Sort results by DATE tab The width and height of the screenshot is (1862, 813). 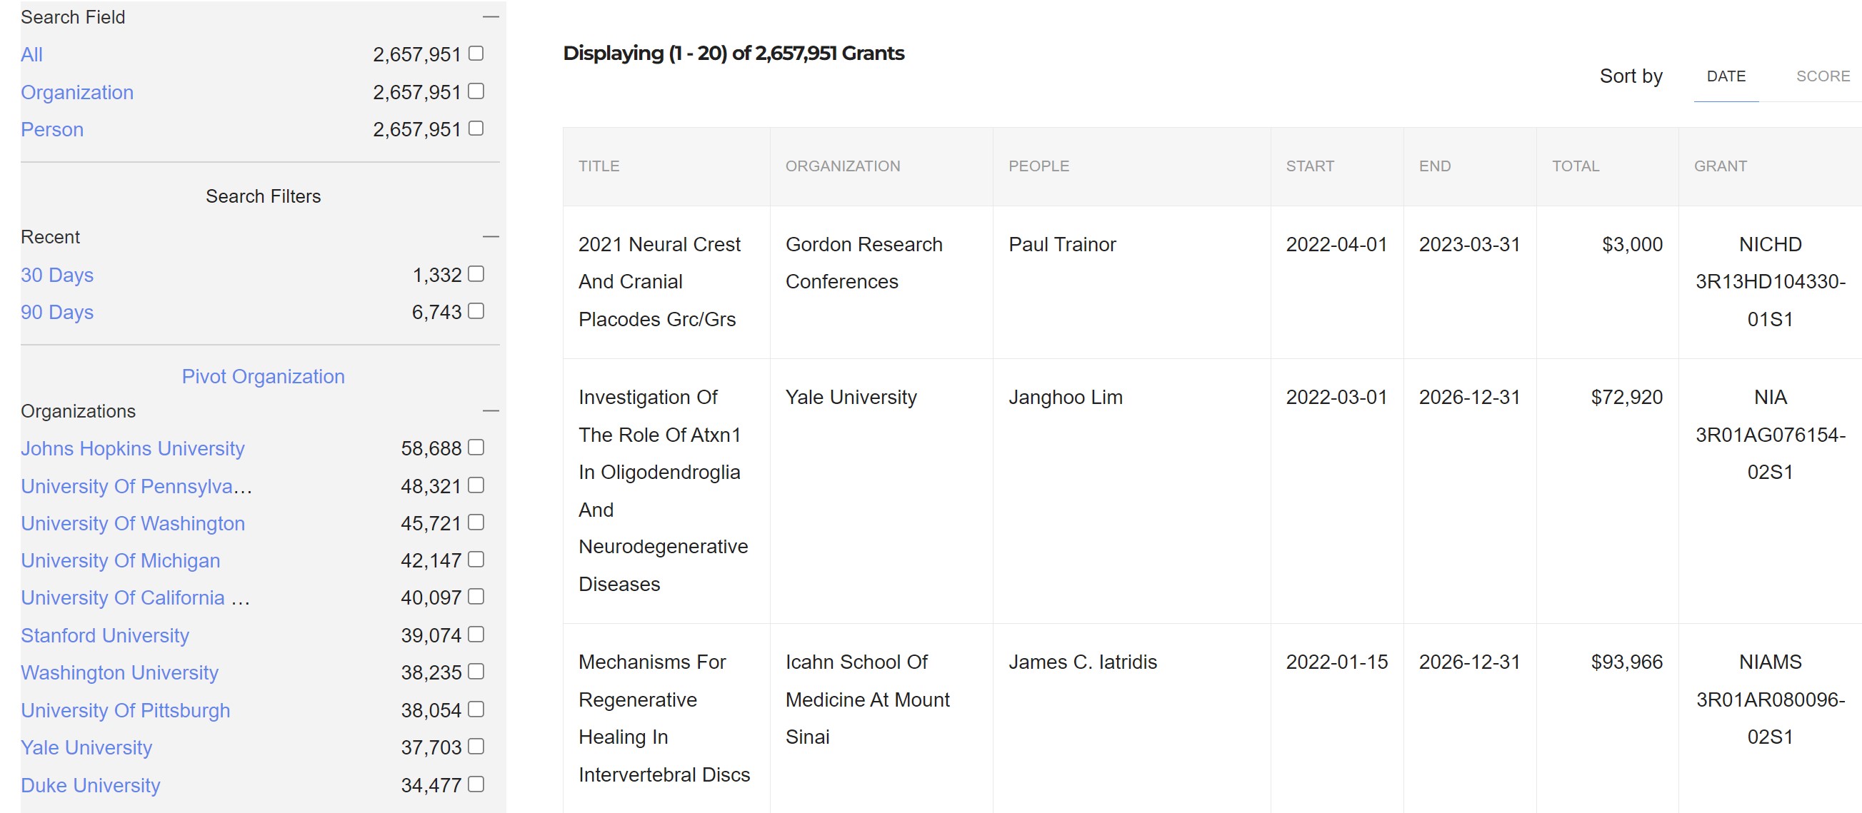1726,76
